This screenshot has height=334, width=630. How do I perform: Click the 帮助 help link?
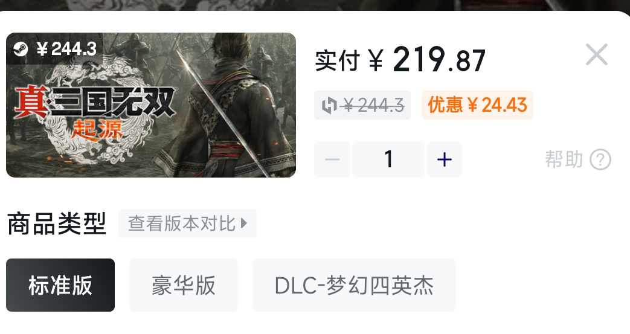[x=564, y=159]
